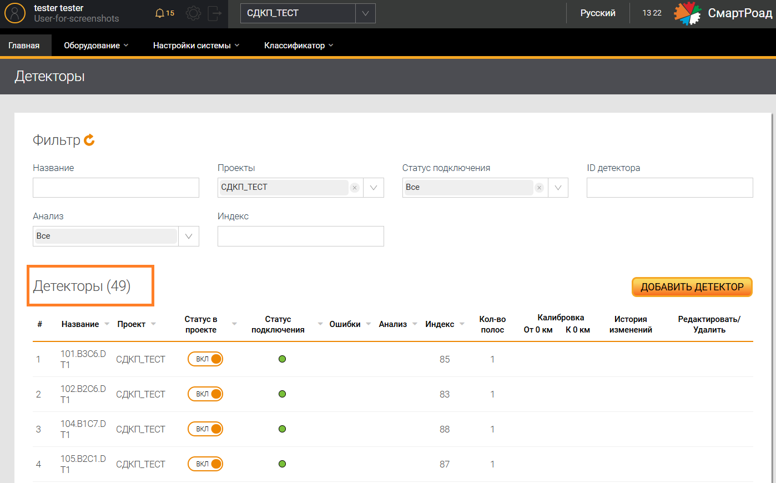Viewport: 776px width, 483px height.
Task: Disable the ВКЛ toggle for detector 105.B2C1.DT1
Action: click(205, 464)
